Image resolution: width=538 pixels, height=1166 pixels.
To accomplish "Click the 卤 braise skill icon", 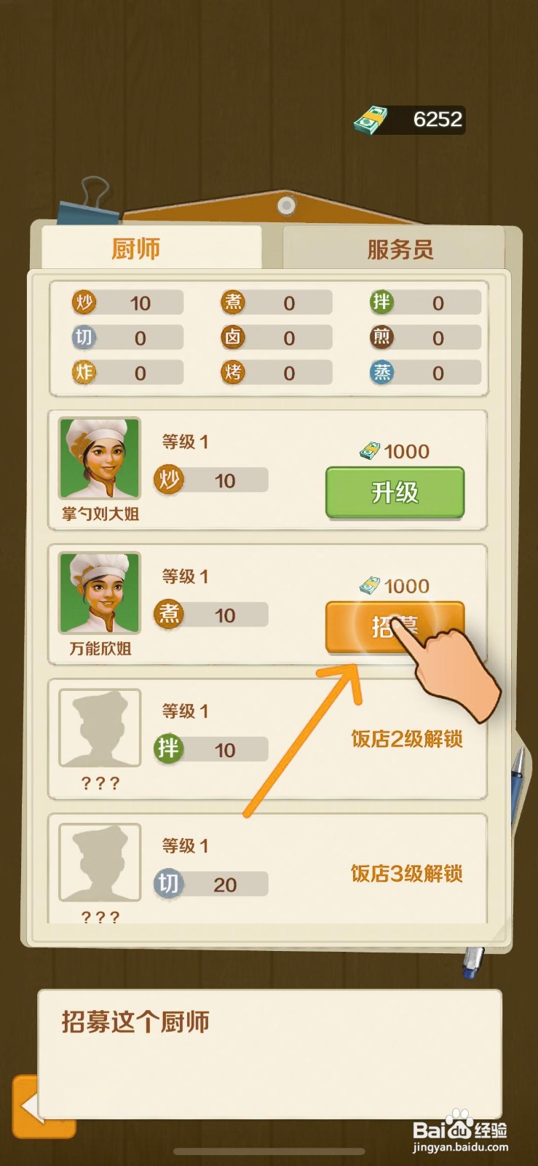I will point(233,337).
